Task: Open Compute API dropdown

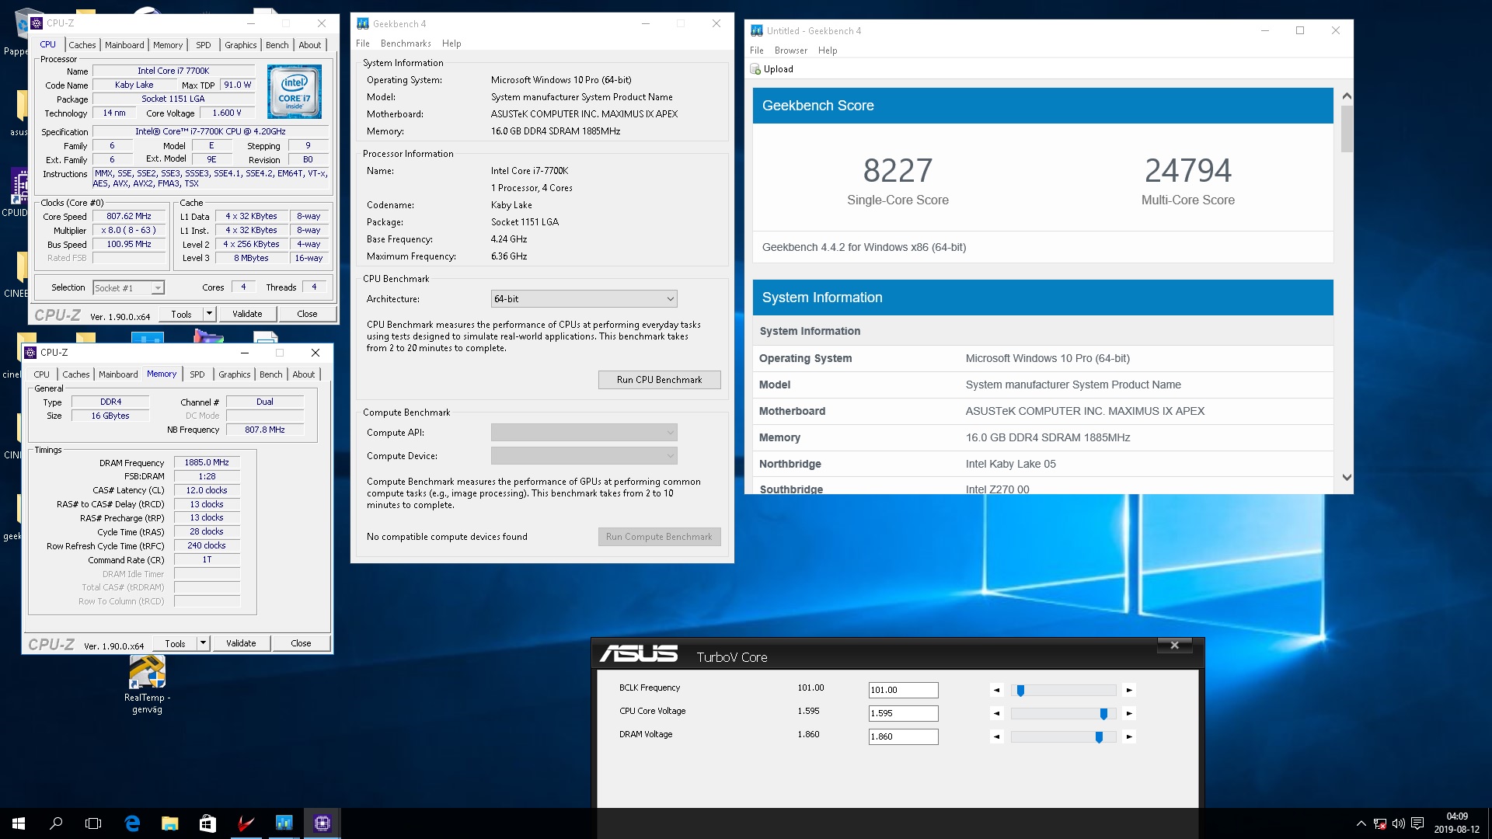Action: (584, 433)
